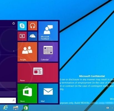
Task: Expand the submenu chevron arrow
Action: [x=14, y=51]
